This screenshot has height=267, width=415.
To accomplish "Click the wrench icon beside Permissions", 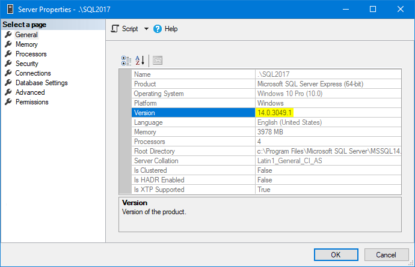I will click(8, 101).
